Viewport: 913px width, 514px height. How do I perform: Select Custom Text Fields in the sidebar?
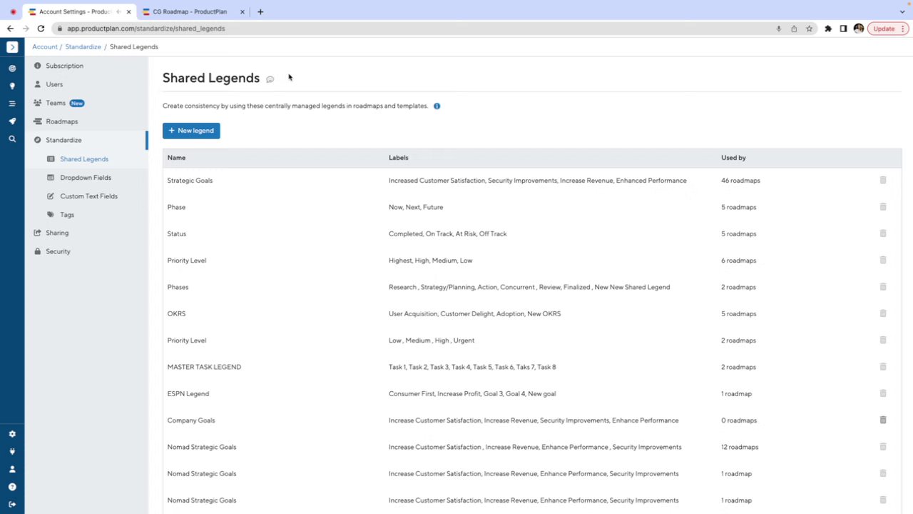point(88,196)
